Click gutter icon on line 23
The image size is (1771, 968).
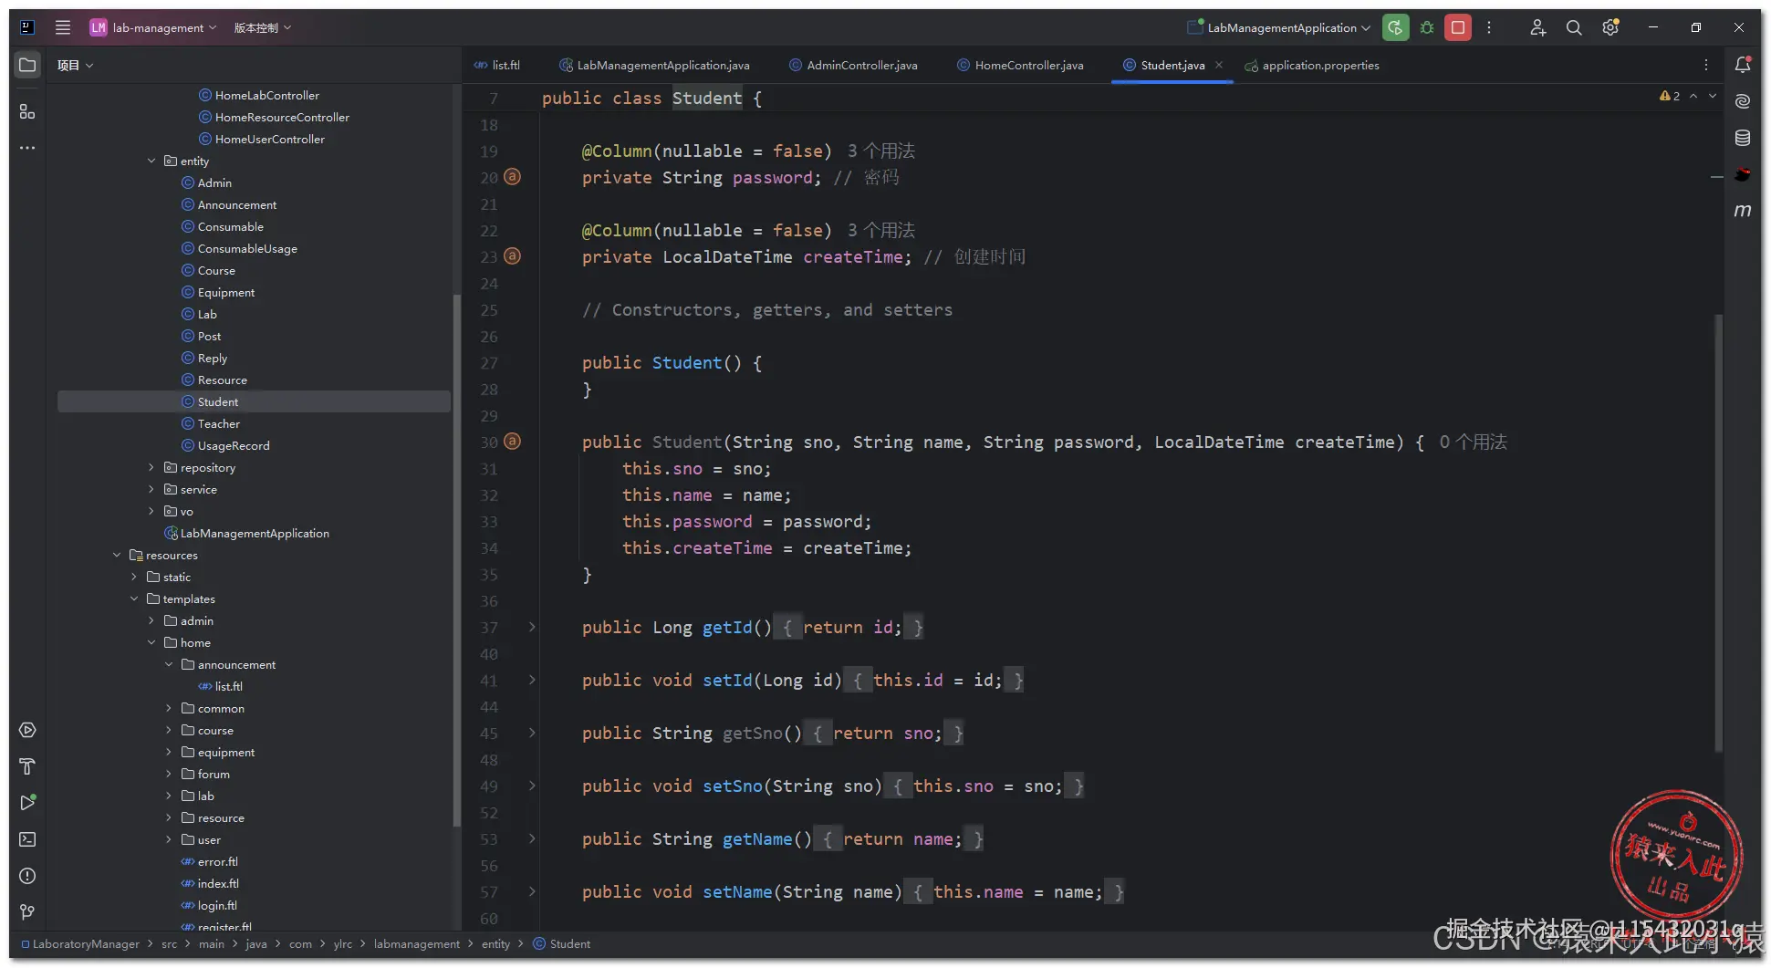513,256
